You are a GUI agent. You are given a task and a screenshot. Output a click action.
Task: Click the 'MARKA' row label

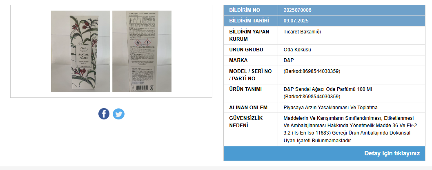pos(238,60)
